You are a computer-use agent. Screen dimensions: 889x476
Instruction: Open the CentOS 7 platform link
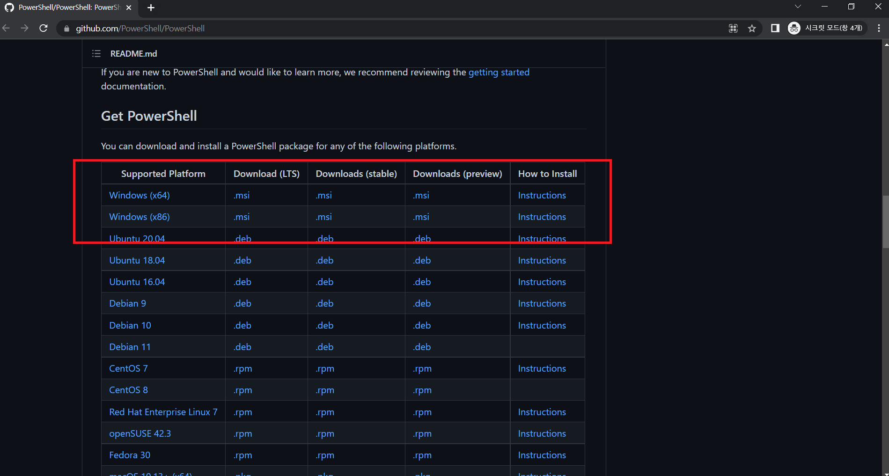[x=128, y=368]
